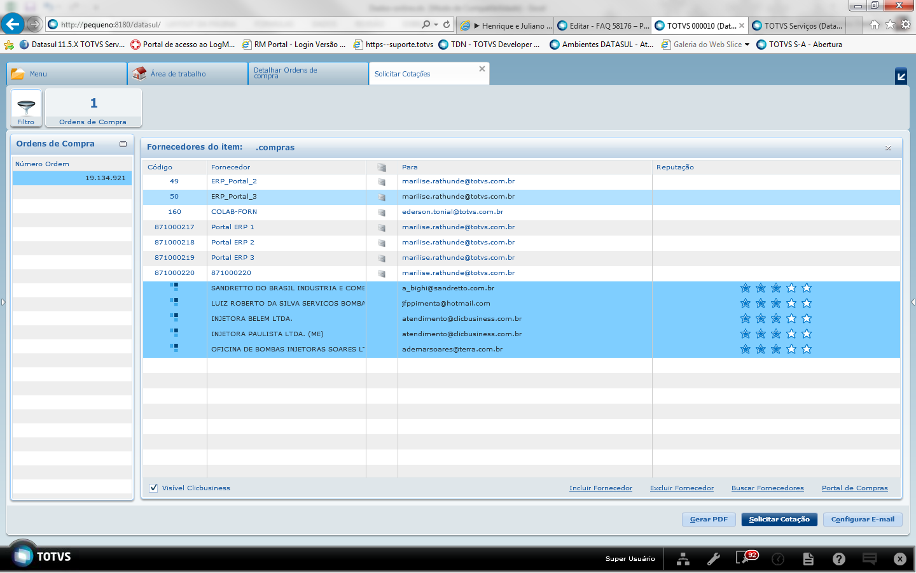This screenshot has width=916, height=573.
Task: Click email icon in Portal ERP 3 row
Action: [382, 258]
